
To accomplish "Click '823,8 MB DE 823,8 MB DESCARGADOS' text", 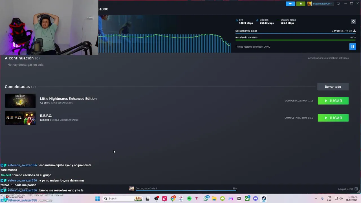I will (59, 120).
